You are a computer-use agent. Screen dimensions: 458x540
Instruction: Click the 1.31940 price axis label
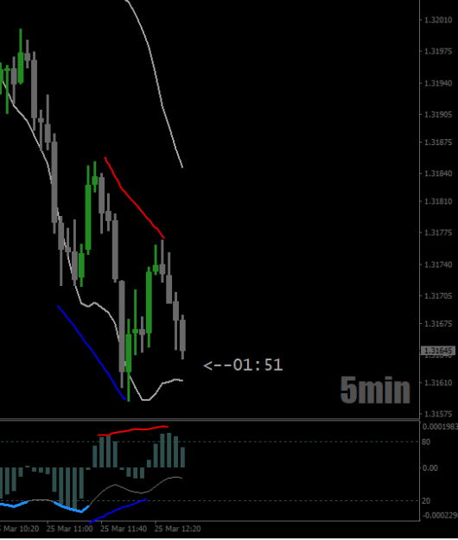point(438,83)
